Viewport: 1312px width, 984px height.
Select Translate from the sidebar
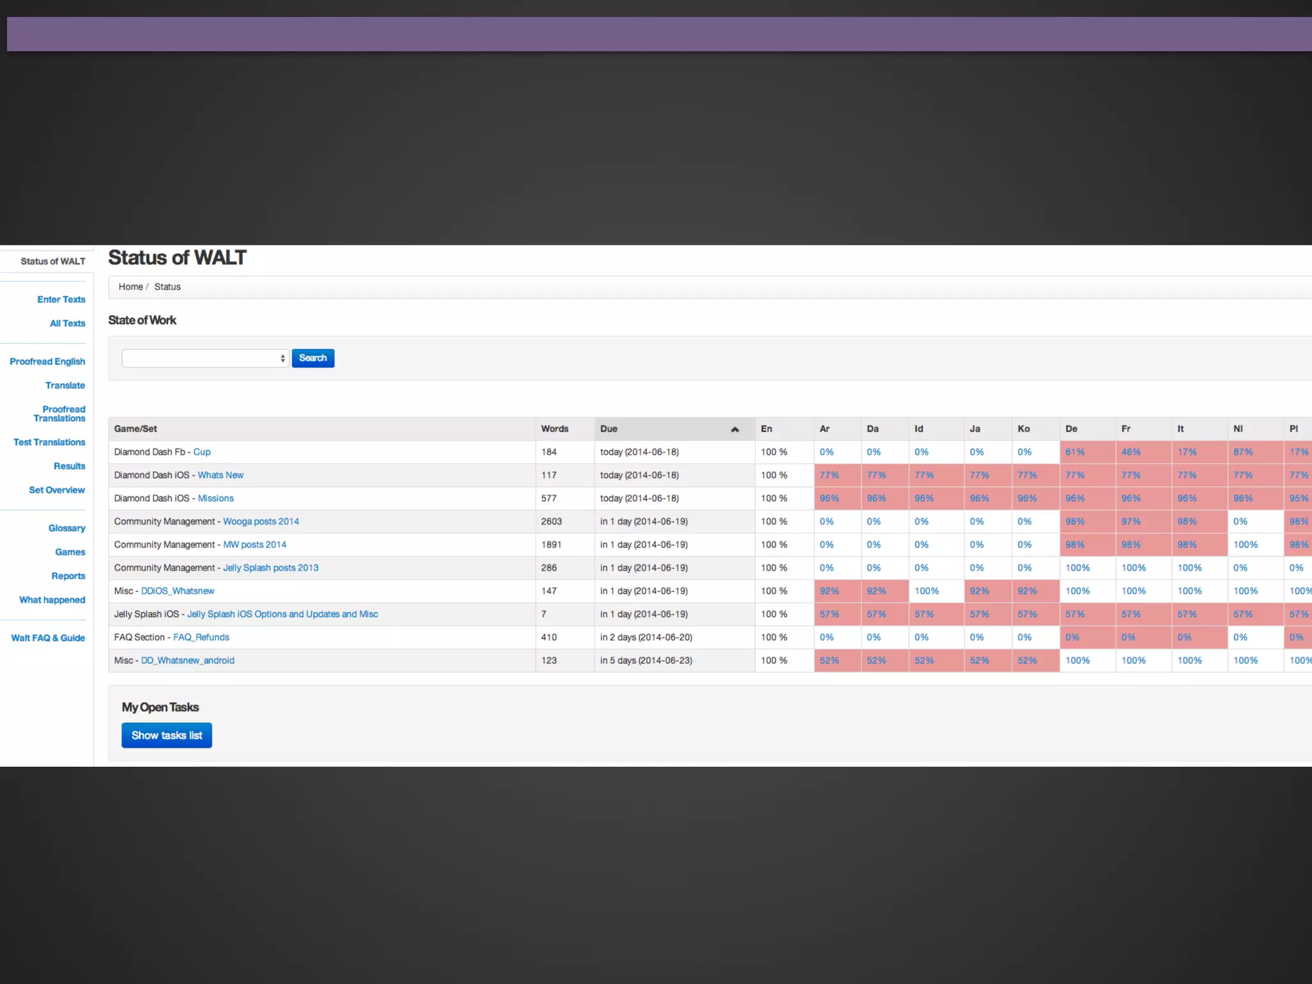coord(65,385)
